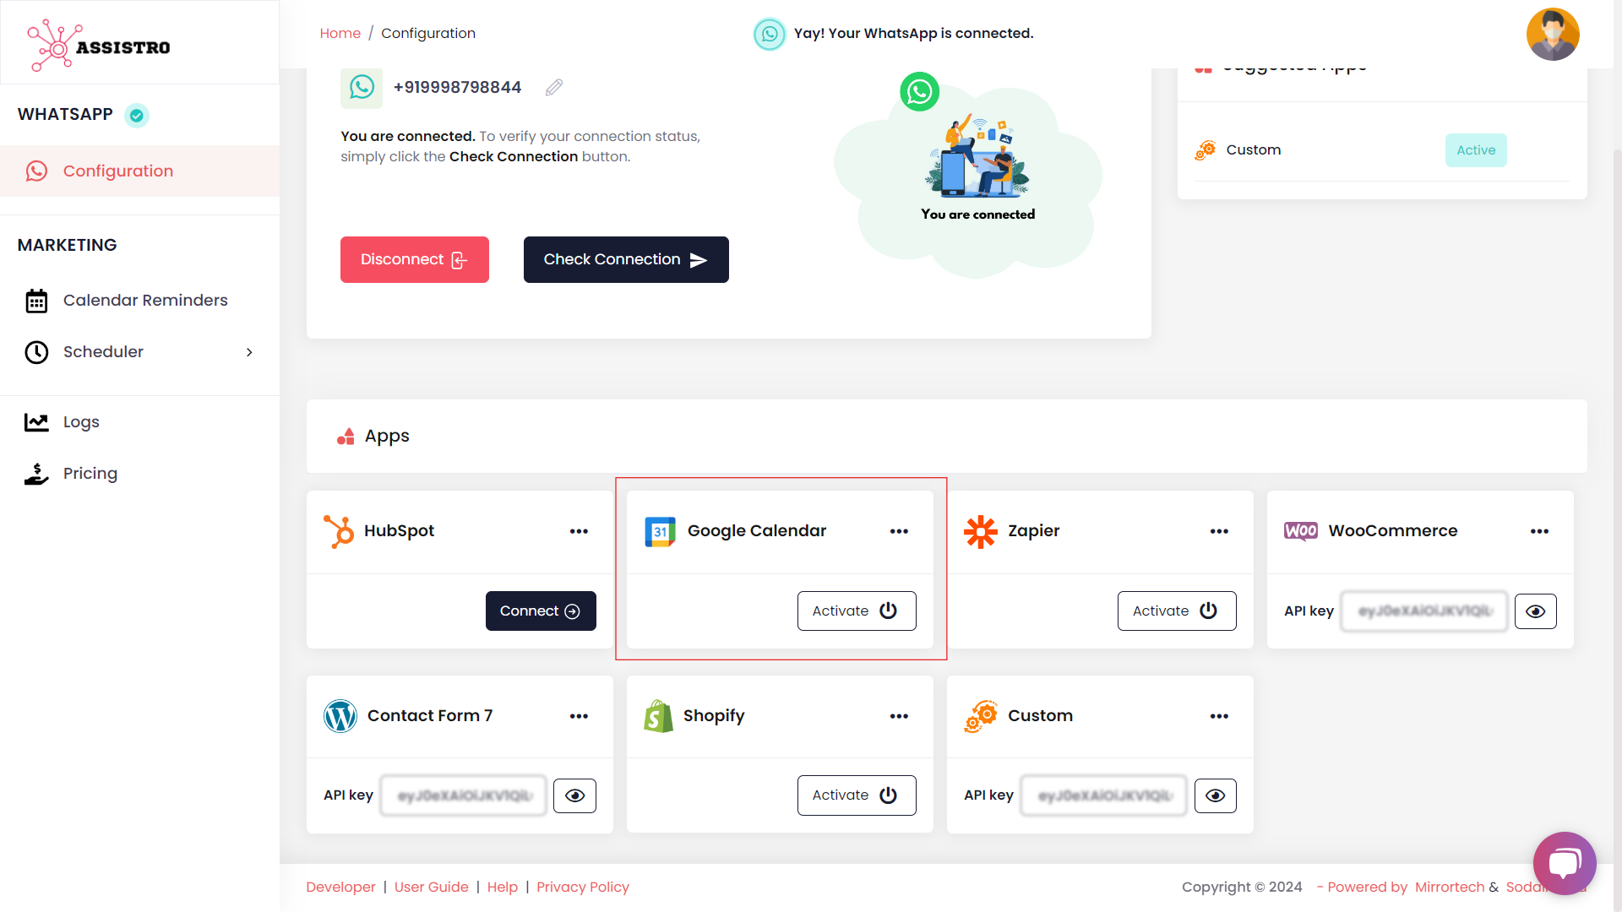
Task: Open the user profile avatar
Action: tap(1552, 35)
